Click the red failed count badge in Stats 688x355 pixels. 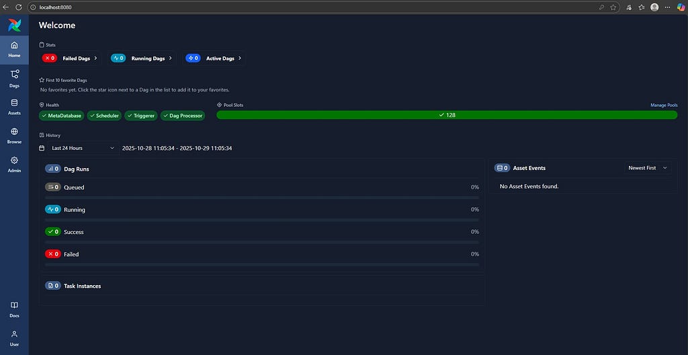(x=50, y=58)
